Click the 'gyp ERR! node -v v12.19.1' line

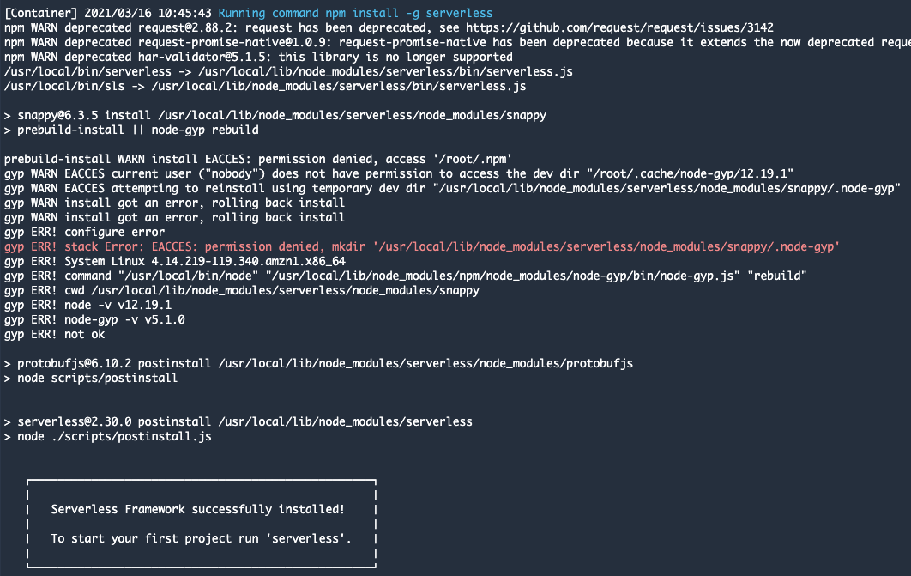click(87, 305)
